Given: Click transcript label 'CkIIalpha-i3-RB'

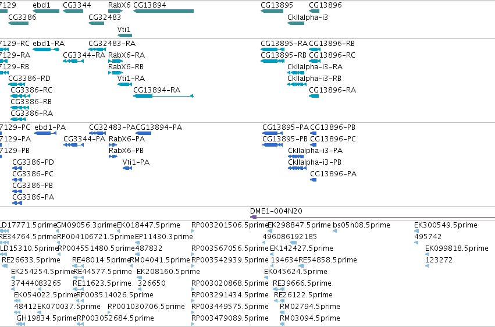Looking at the screenshot, I should coord(315,79).
